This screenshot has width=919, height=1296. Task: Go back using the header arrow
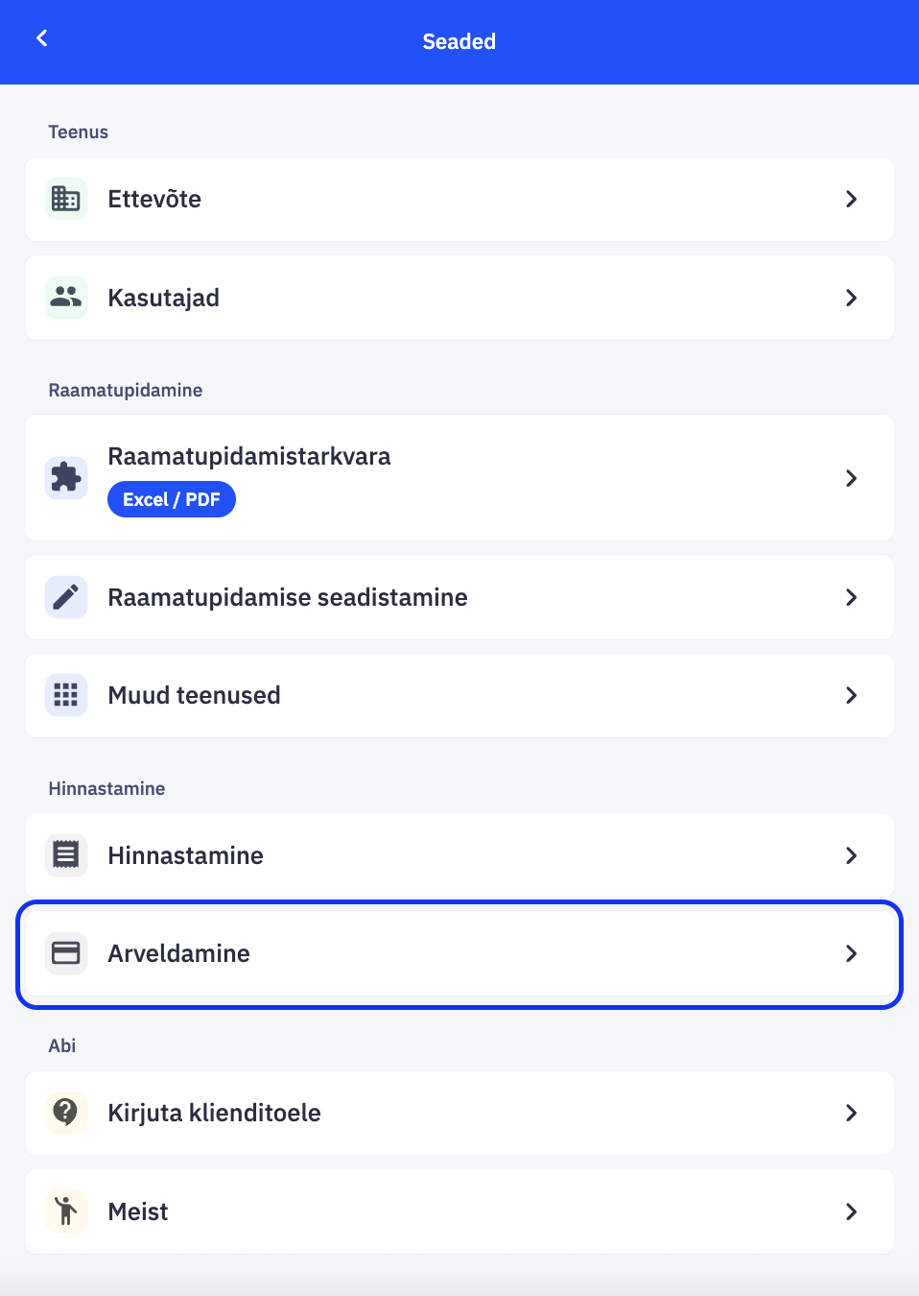click(42, 38)
